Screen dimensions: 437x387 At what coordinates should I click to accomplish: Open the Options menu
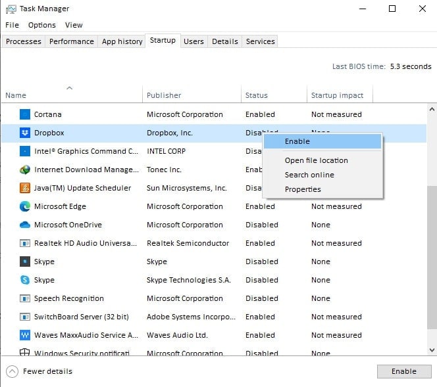pyautogui.click(x=42, y=25)
